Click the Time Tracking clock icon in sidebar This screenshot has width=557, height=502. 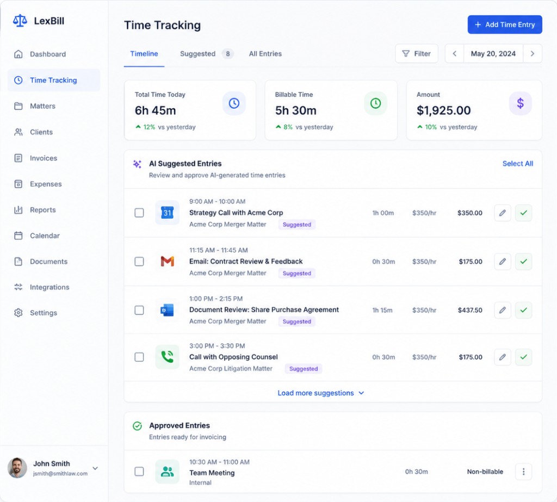(18, 80)
